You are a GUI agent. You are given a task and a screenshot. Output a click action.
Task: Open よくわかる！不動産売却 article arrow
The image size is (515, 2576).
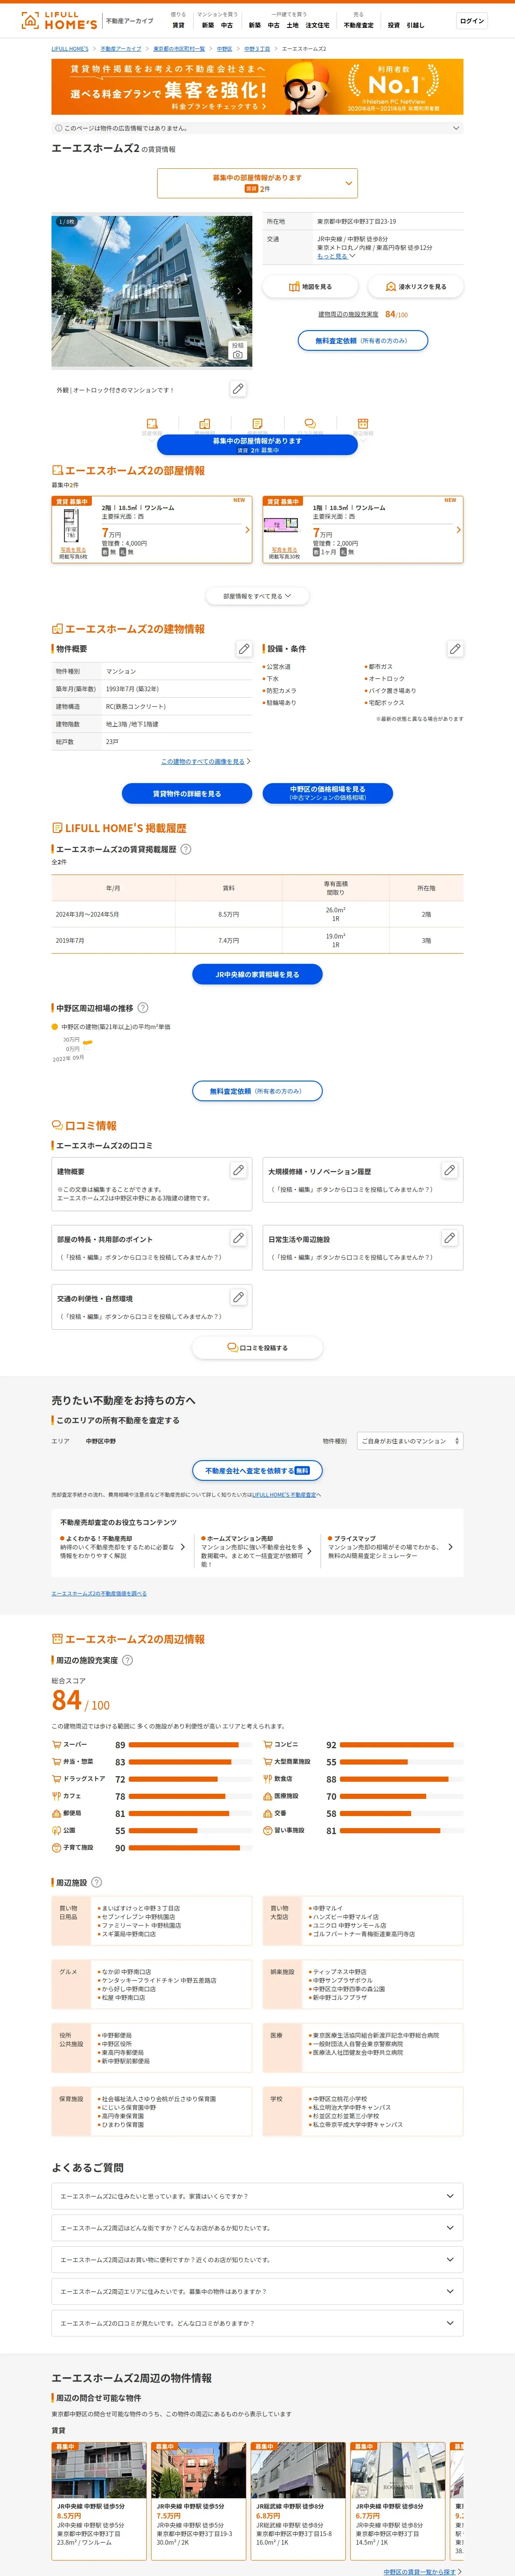click(183, 1547)
